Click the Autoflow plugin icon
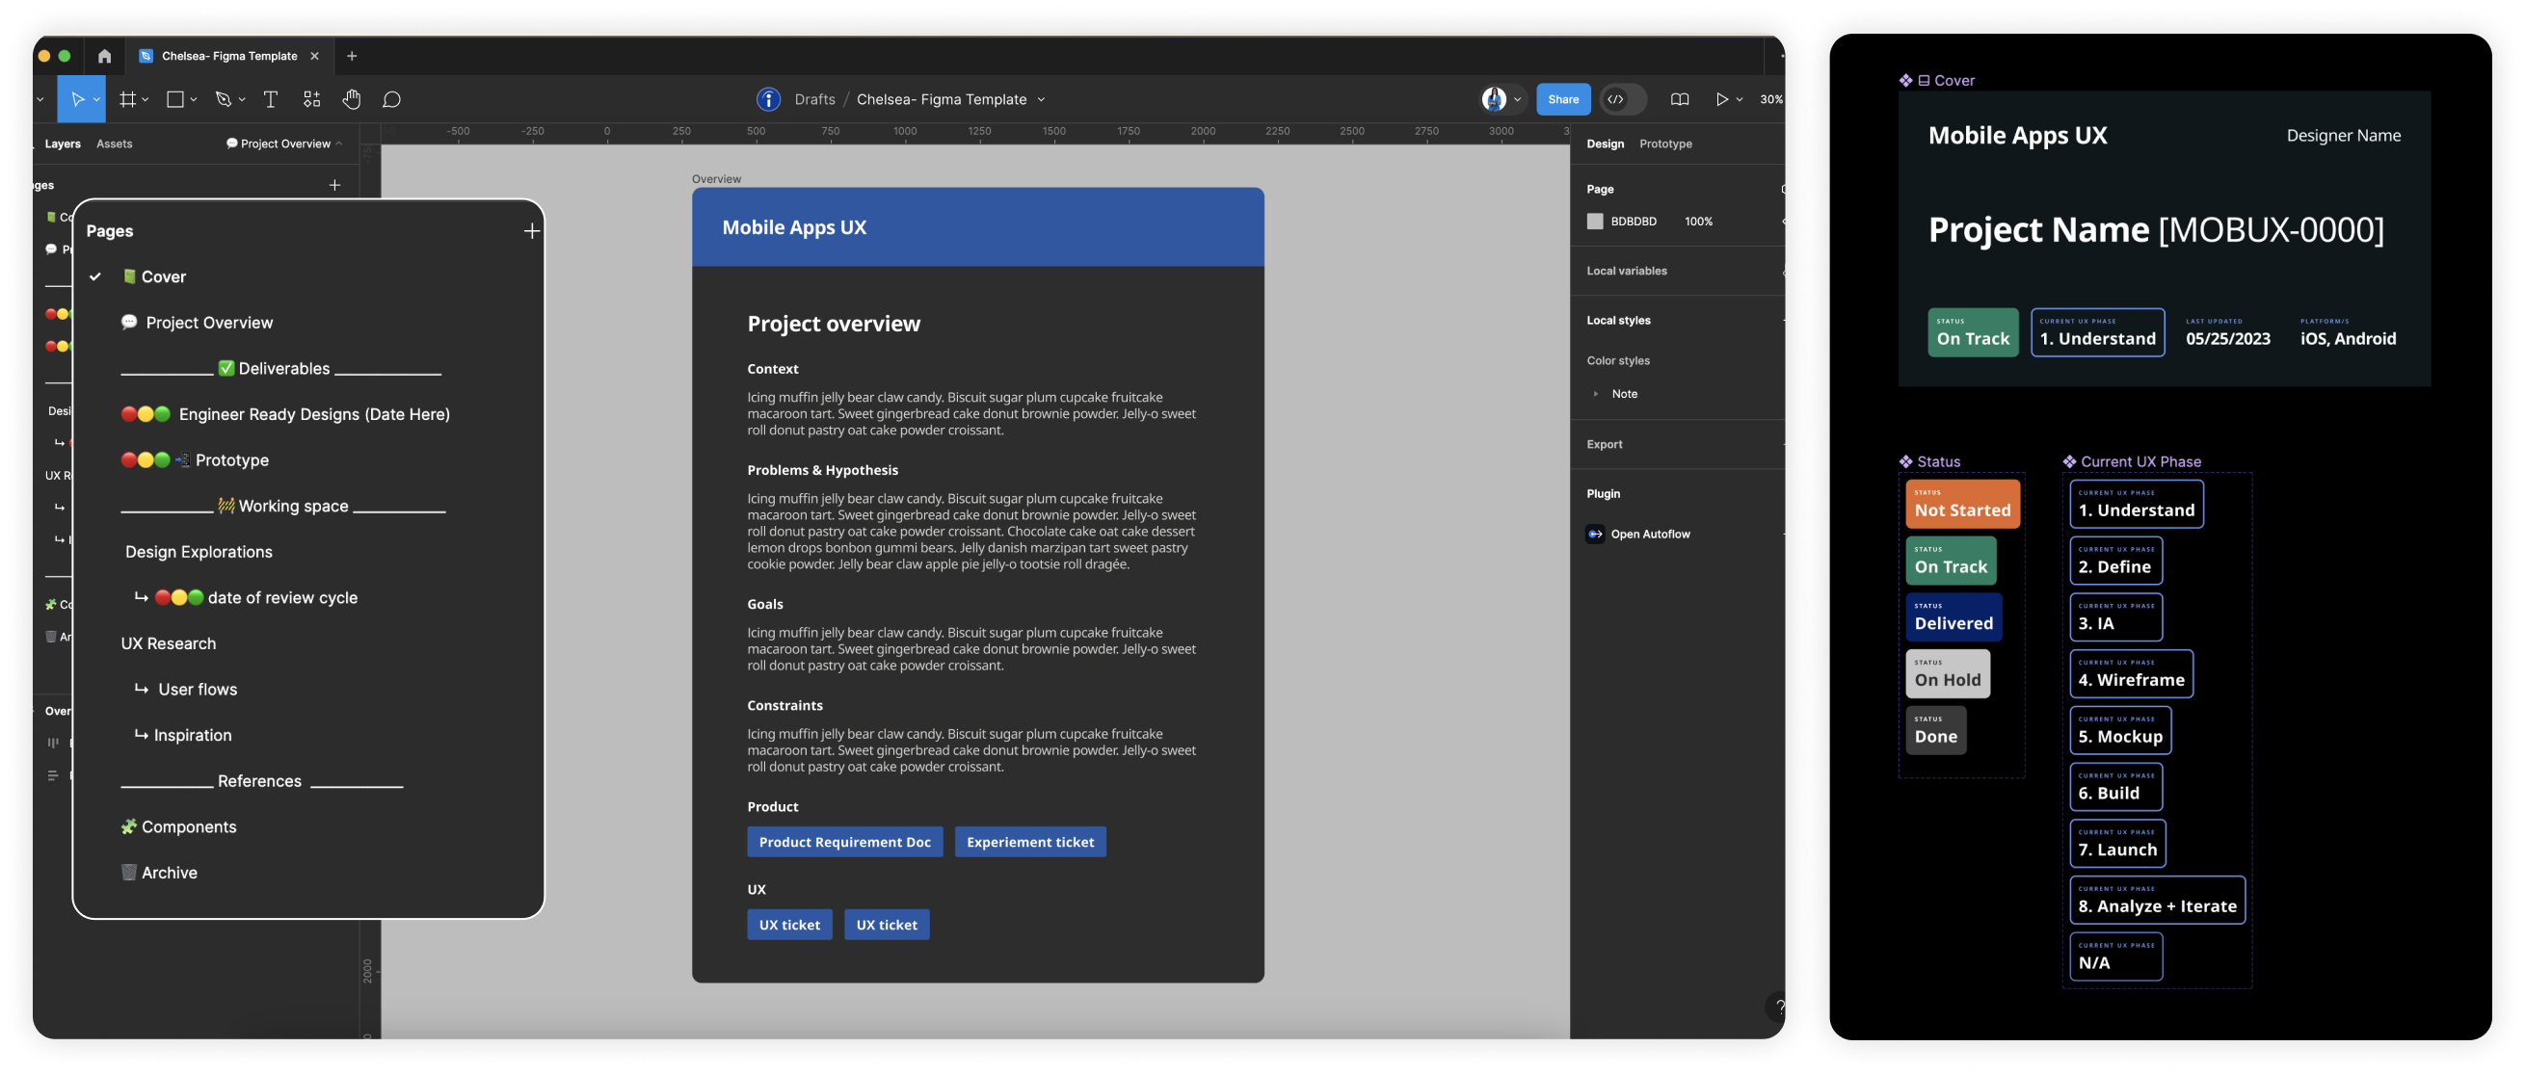This screenshot has height=1073, width=2525. point(1595,534)
